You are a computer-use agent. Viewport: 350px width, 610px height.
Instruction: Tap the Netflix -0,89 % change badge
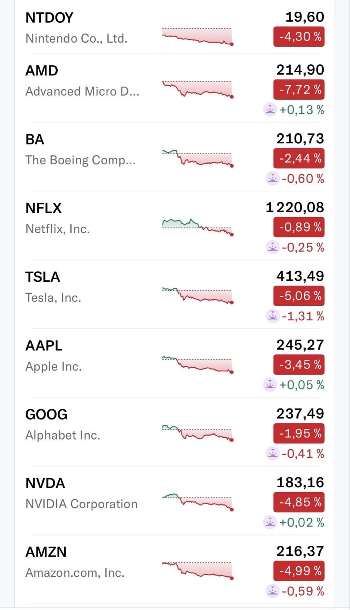click(x=299, y=227)
